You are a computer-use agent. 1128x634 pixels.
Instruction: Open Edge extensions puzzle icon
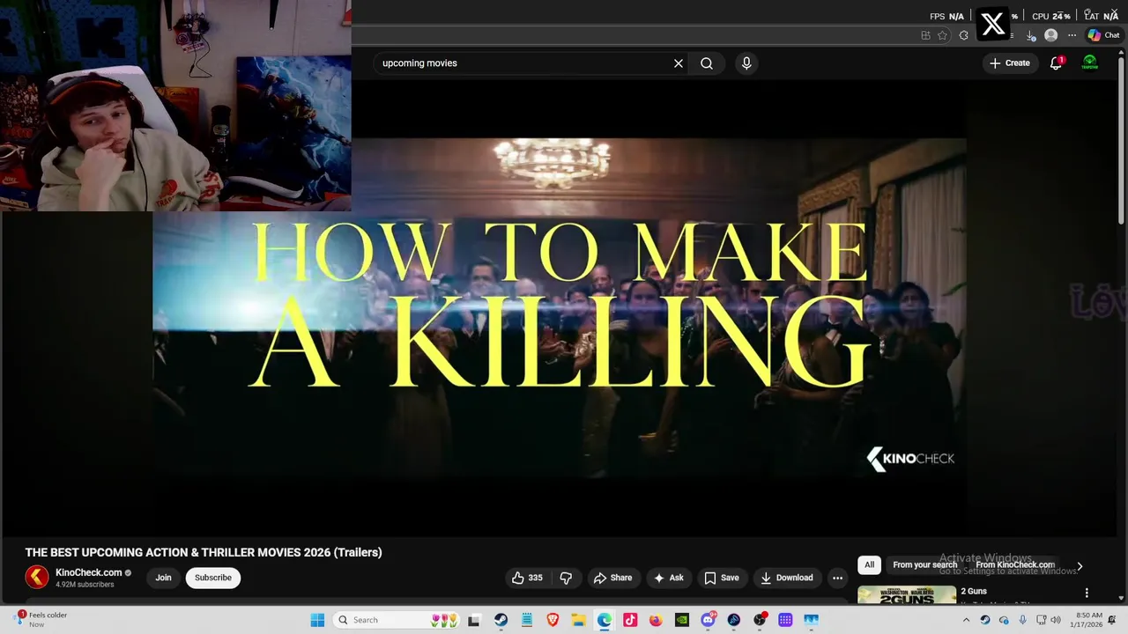tap(964, 35)
